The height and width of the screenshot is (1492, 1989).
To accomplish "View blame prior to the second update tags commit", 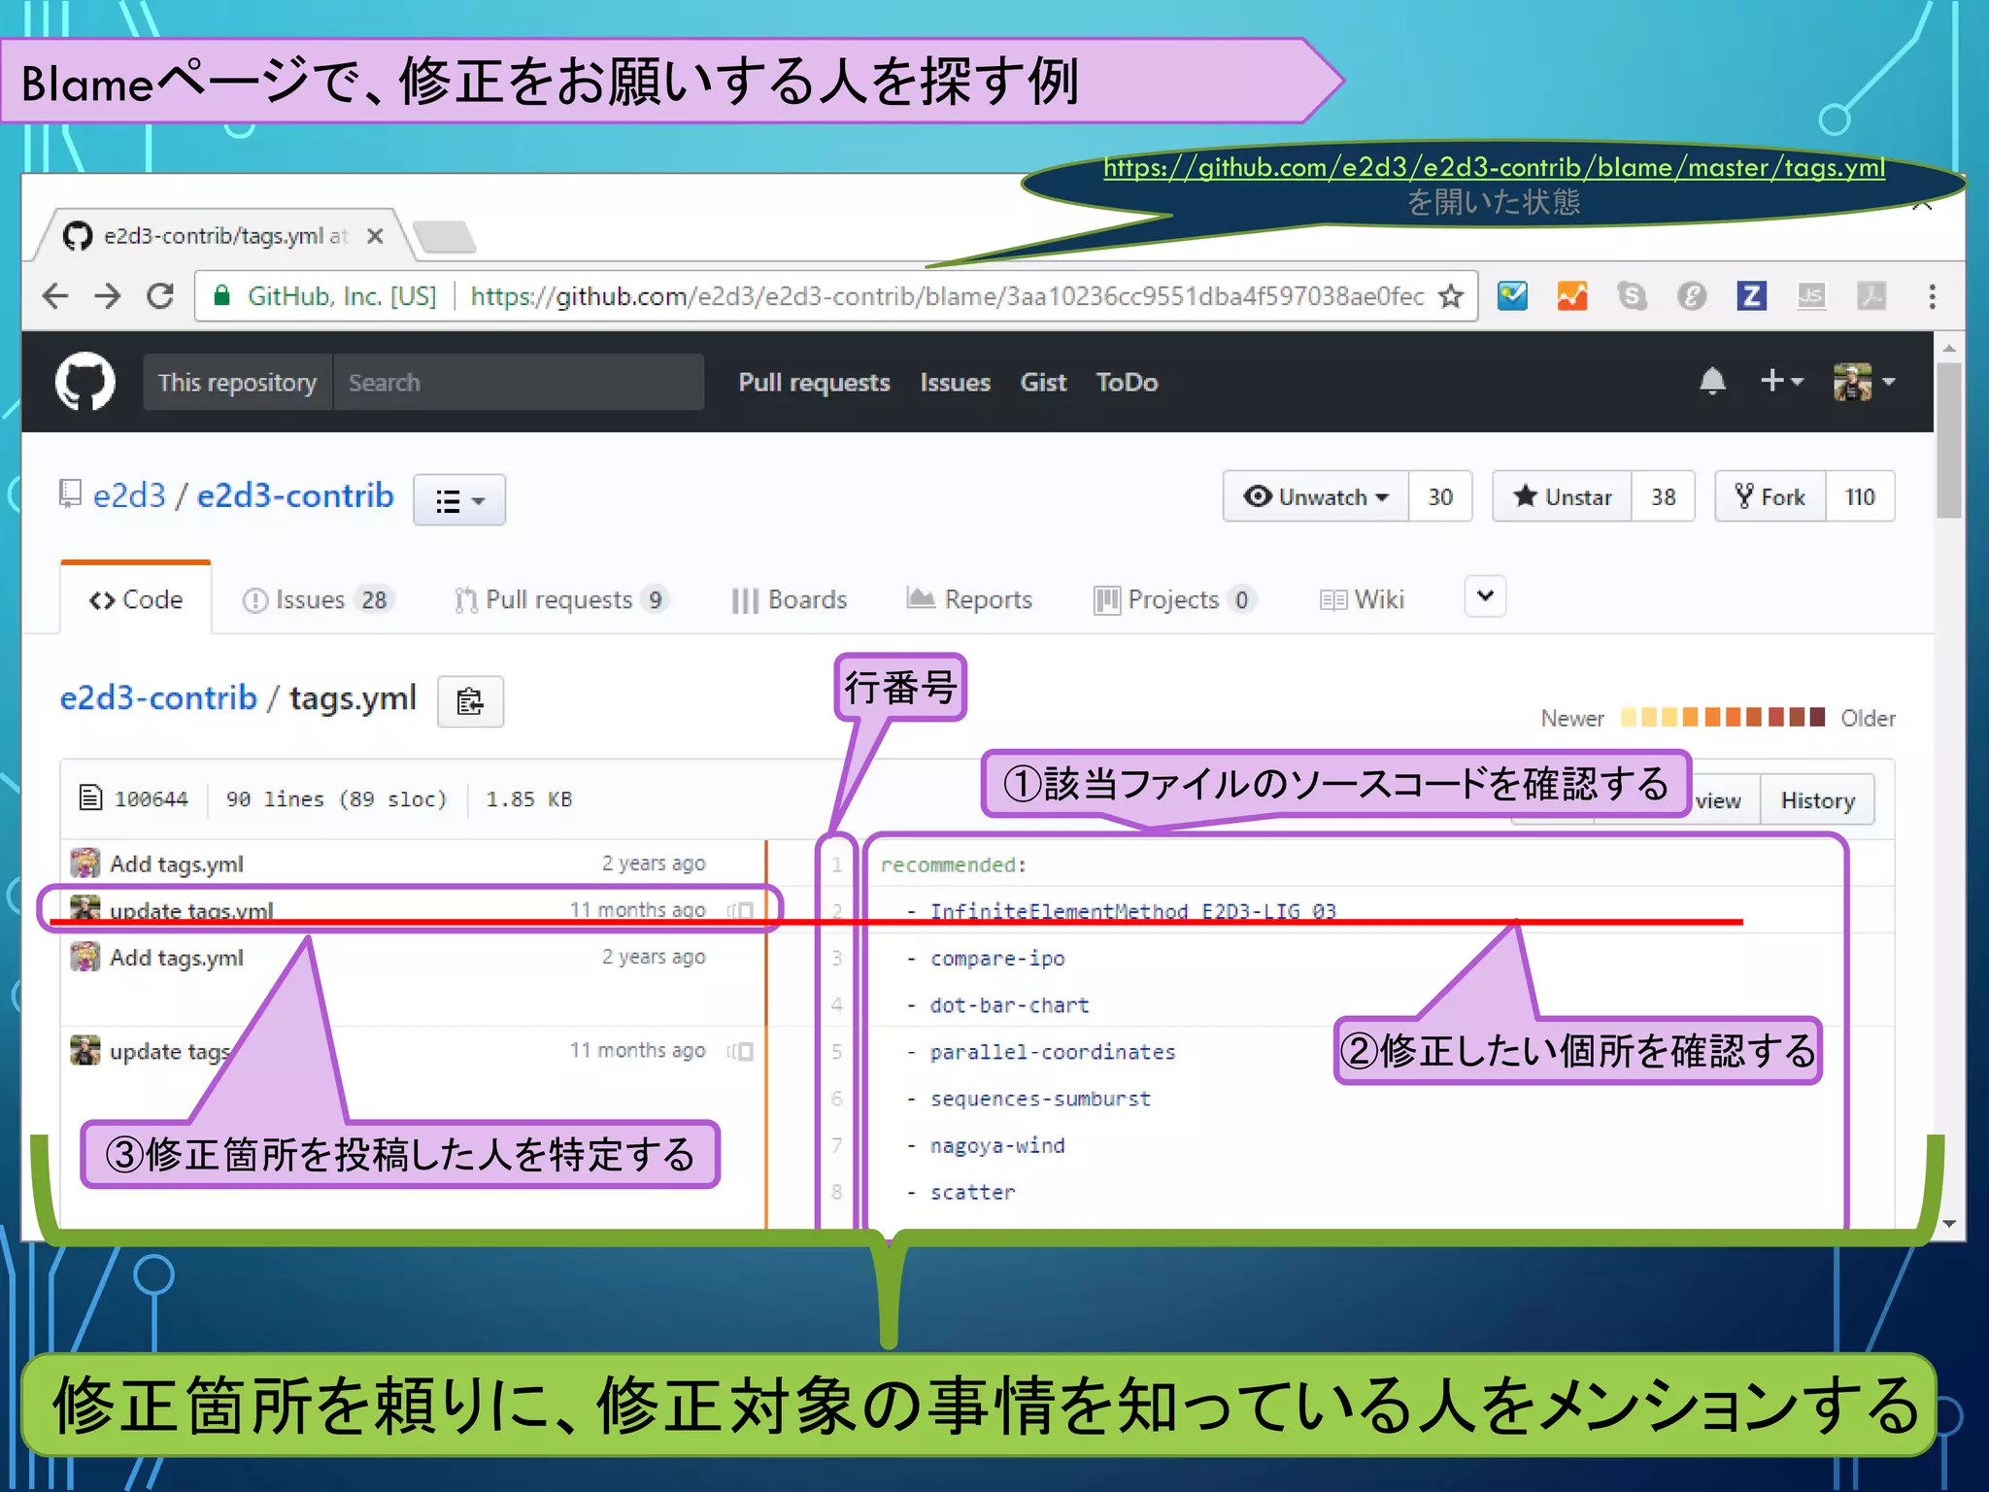I will [741, 1052].
